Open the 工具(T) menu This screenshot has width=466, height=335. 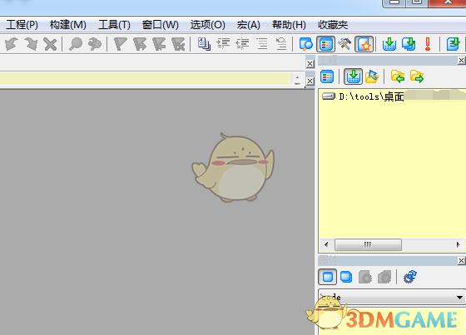click(115, 25)
